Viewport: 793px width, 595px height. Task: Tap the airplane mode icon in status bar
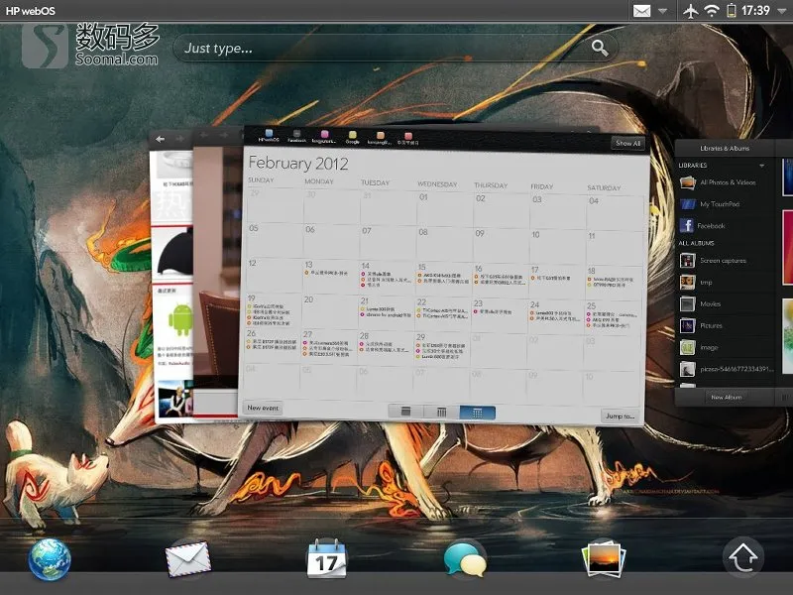[690, 11]
